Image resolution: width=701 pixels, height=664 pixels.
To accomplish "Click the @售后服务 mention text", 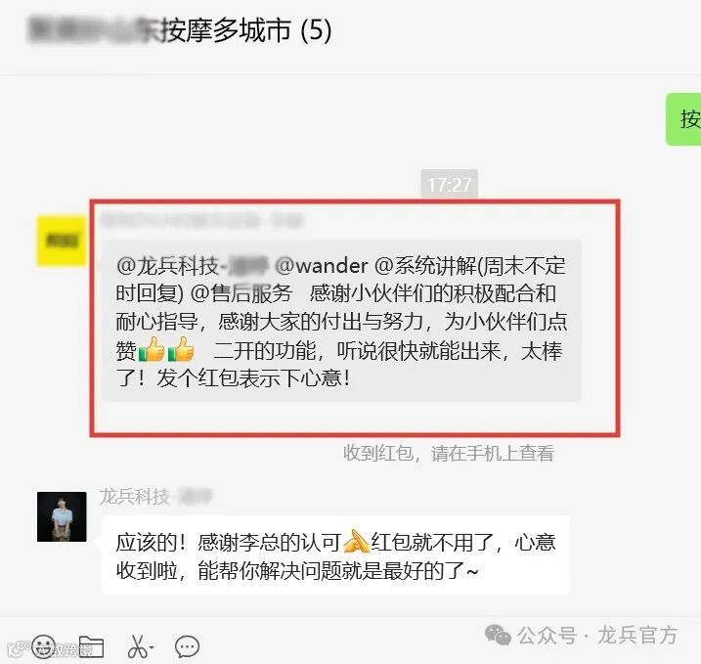I will click(x=241, y=293).
